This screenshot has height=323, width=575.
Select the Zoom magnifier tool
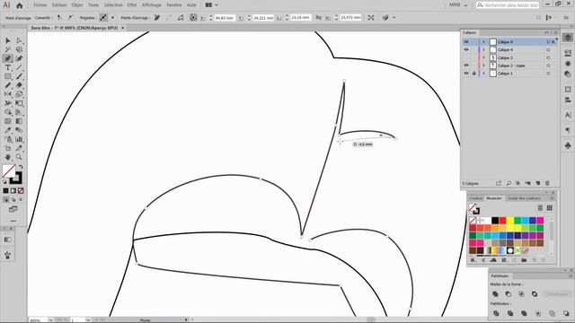(x=19, y=157)
